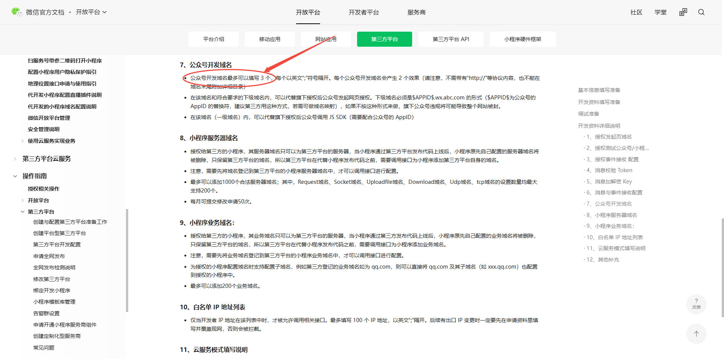Select the 网站应用 tab
The height and width of the screenshot is (359, 724).
(x=326, y=39)
